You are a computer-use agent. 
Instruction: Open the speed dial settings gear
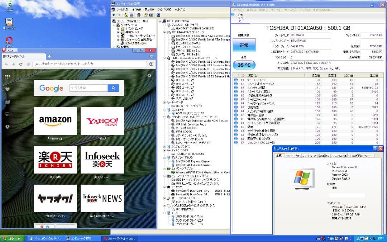pyautogui.click(x=149, y=75)
